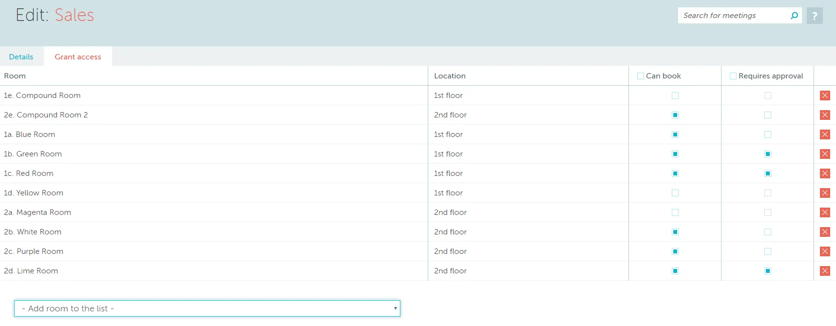Enable Can book for 1d. Yellow Room
Screen dimensions: 836x326
pos(675,193)
